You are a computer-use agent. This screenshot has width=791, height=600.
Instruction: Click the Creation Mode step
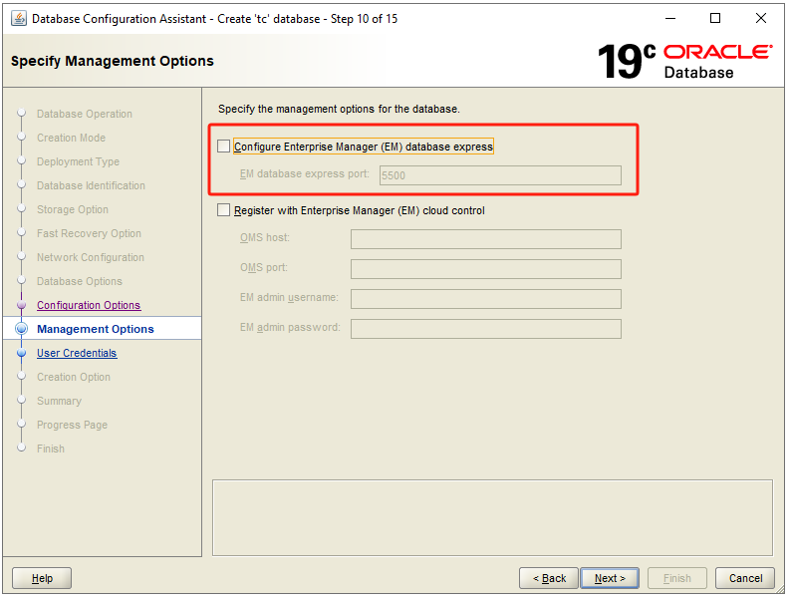click(71, 138)
